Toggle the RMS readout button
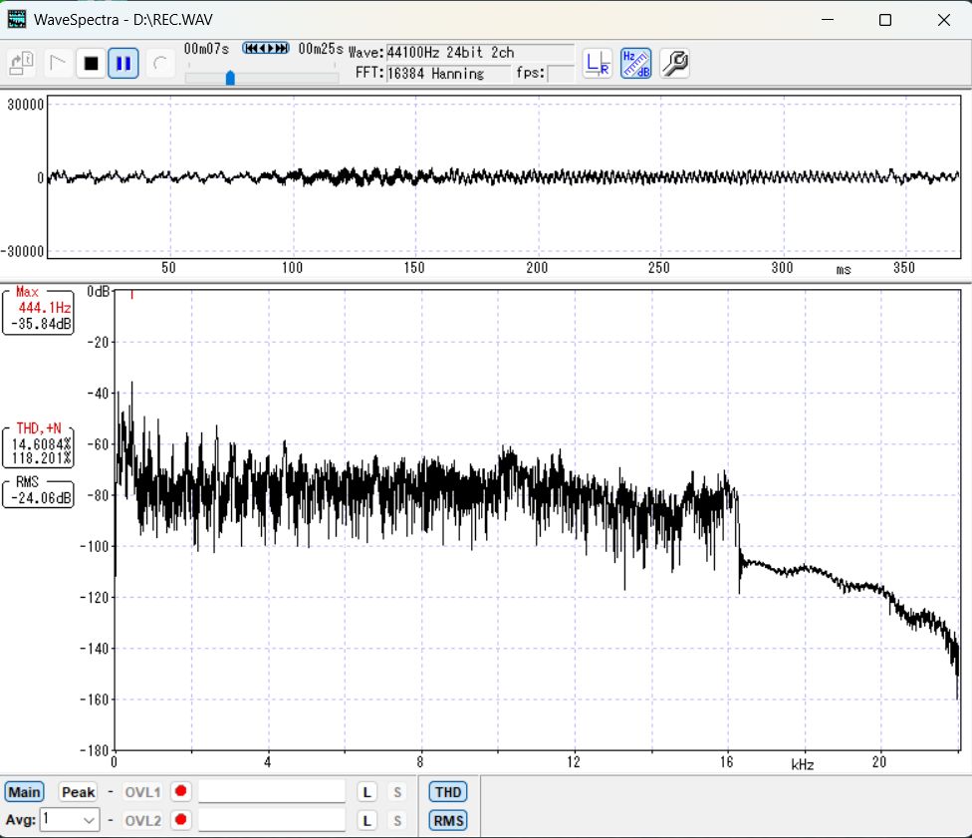 pyautogui.click(x=447, y=821)
